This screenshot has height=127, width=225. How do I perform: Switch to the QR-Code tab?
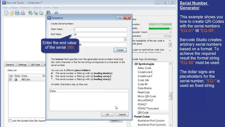(x=35, y=65)
